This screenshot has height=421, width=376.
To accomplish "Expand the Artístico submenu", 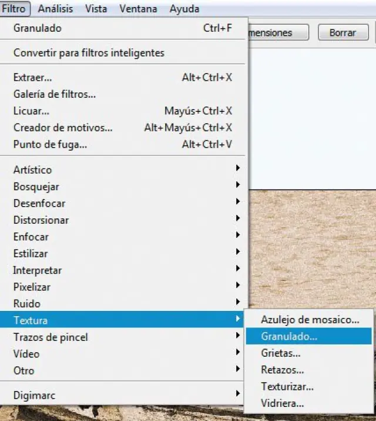I will point(33,170).
